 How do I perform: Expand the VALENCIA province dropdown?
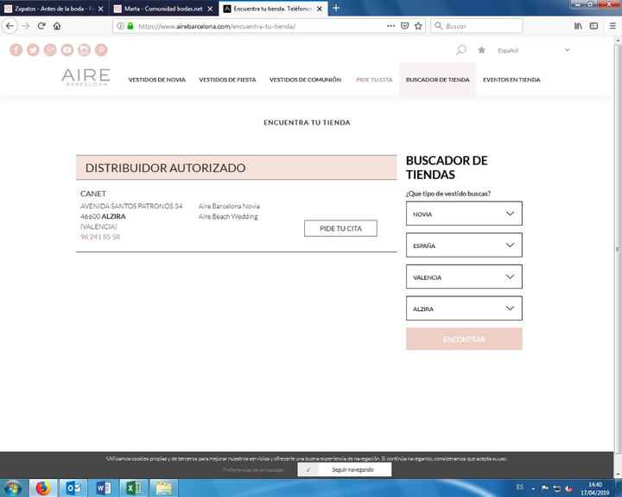tap(464, 277)
